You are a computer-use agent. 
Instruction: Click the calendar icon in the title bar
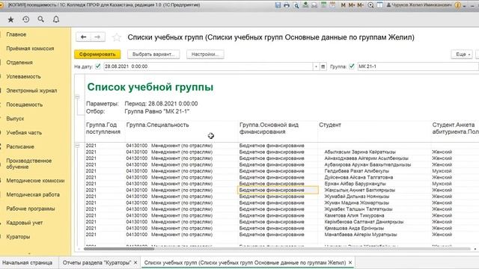tap(332, 5)
